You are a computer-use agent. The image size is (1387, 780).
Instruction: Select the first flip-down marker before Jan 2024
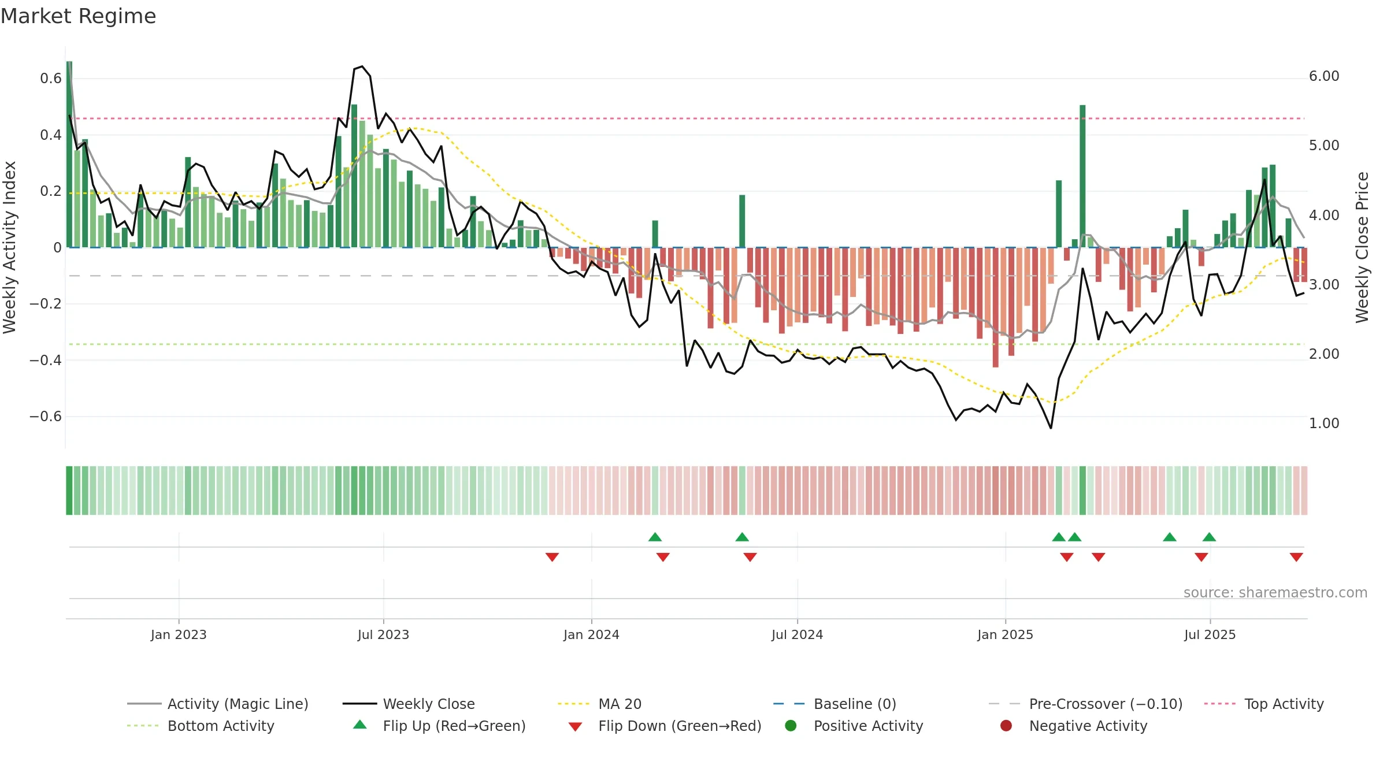(x=552, y=557)
